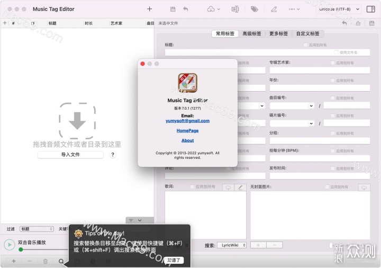Open the LyricWiki search source dropdown
This screenshot has width=381, height=268.
232,245
